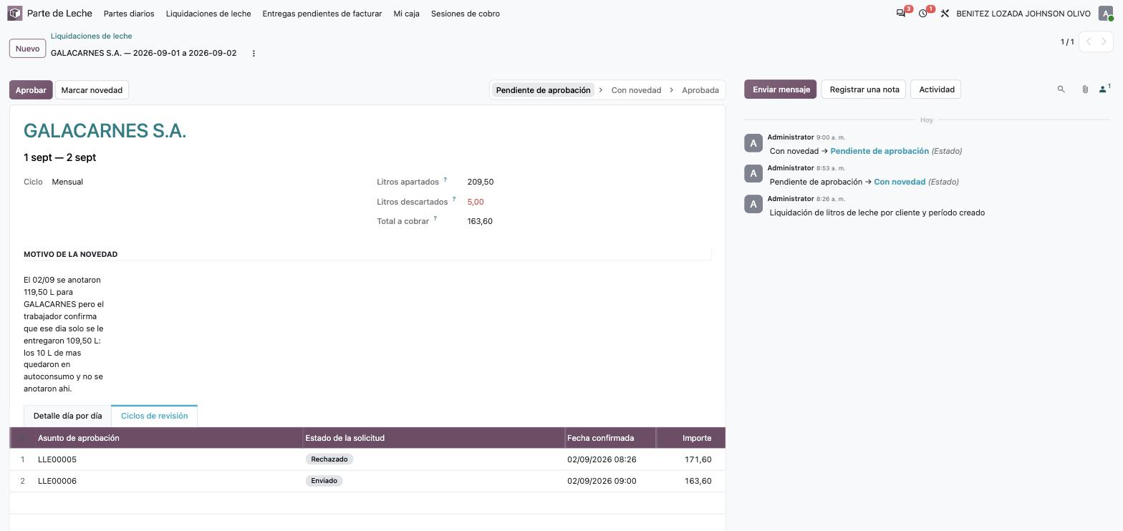Go to previous record arrow

coord(1089,42)
